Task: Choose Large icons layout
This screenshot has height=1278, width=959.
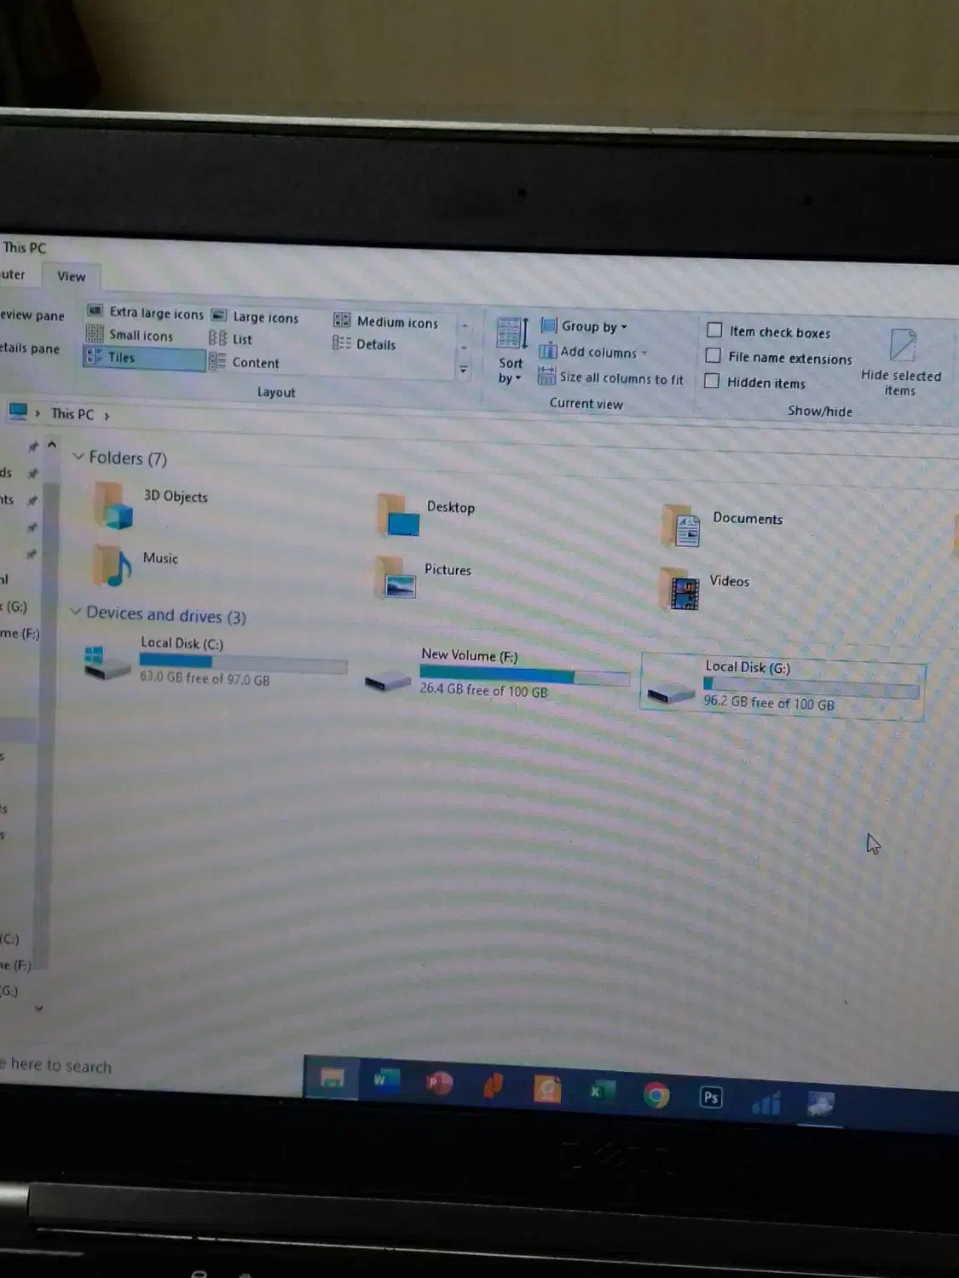Action: tap(255, 317)
